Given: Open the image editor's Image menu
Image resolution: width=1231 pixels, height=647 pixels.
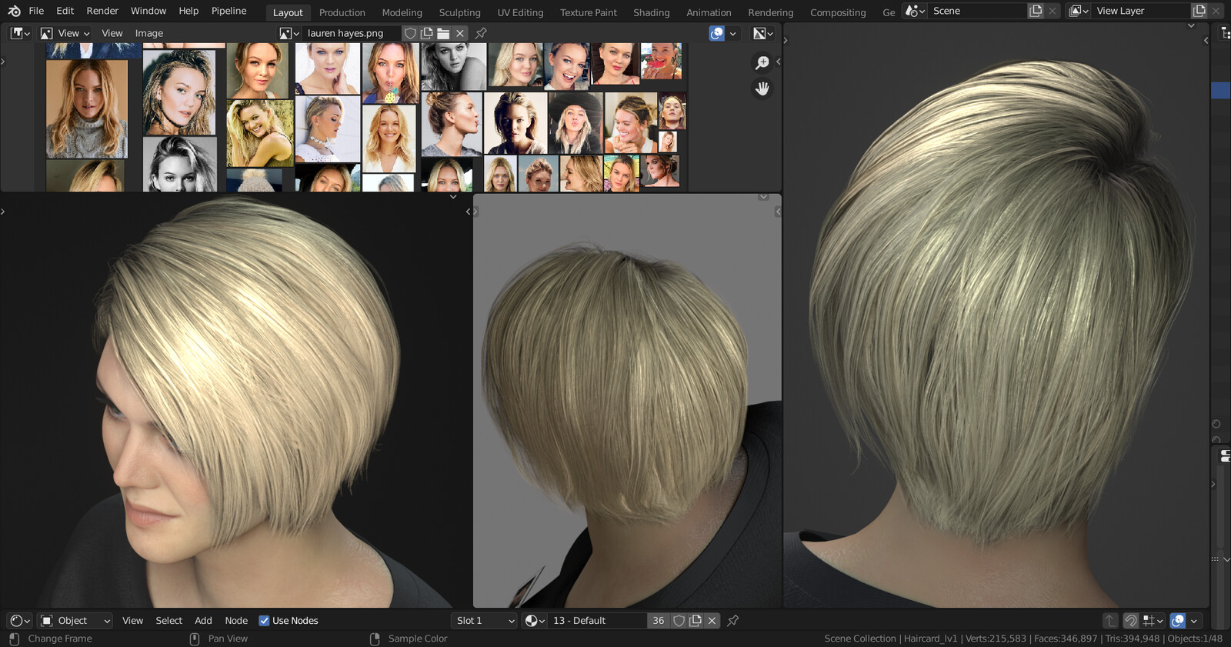Looking at the screenshot, I should [149, 33].
